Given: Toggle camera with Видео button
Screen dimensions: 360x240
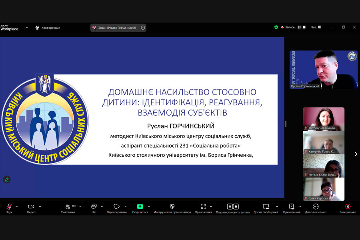Looking at the screenshot, I should pyautogui.click(x=31, y=207).
